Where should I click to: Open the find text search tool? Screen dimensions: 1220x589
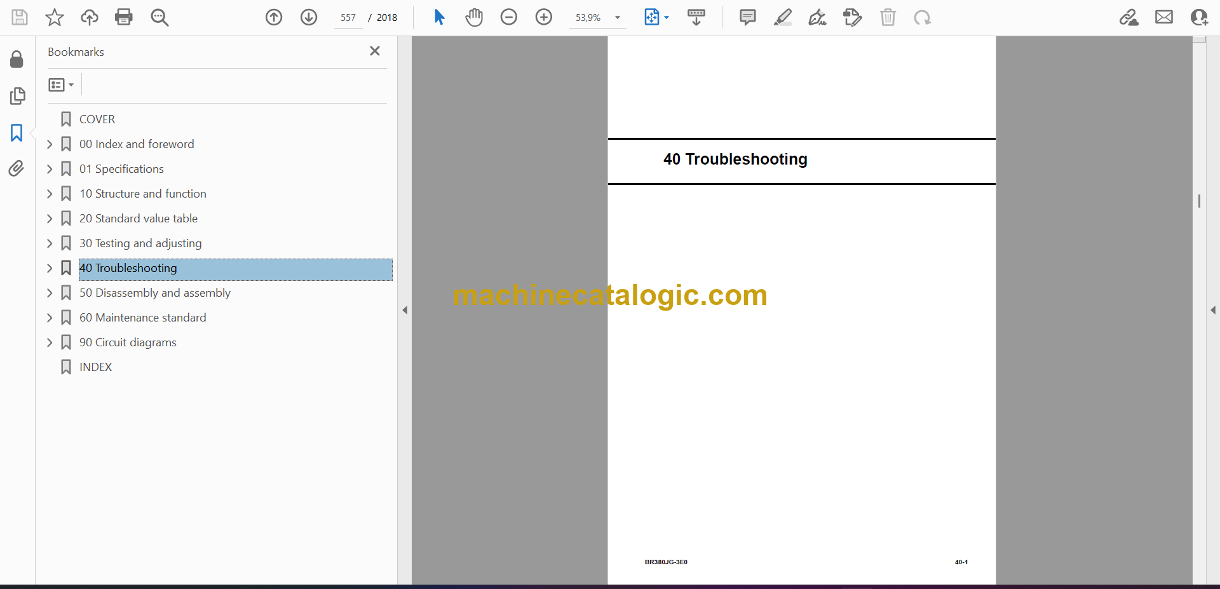[x=159, y=17]
